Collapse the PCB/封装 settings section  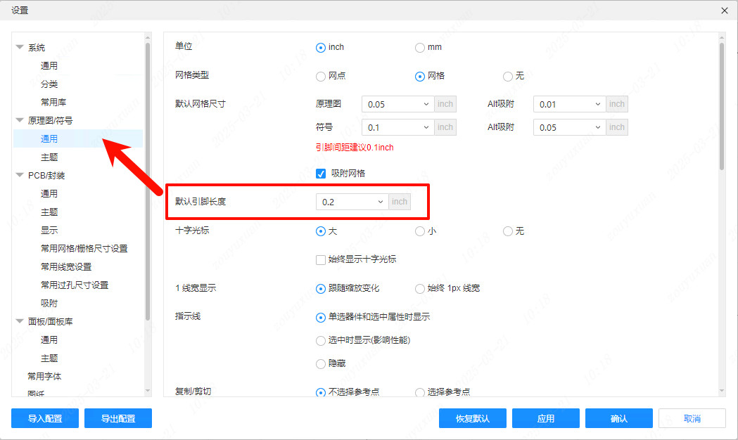[20, 174]
